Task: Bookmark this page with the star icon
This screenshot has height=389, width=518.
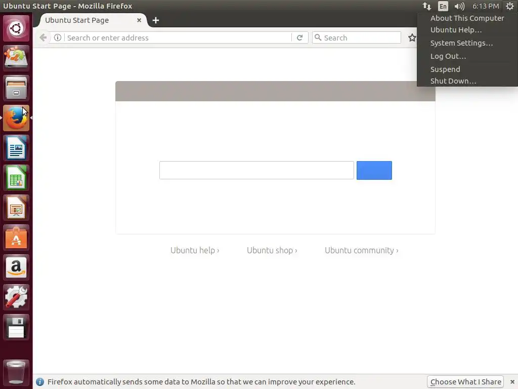Action: tap(412, 37)
